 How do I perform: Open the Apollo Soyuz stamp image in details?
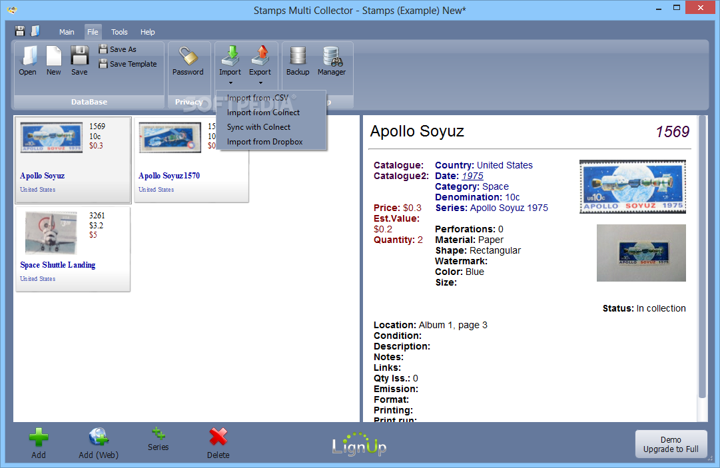(632, 186)
